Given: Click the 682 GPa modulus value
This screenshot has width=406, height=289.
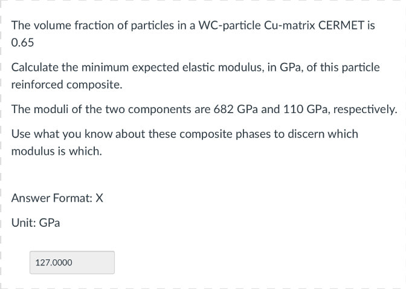Looking at the screenshot, I should pos(236,109).
